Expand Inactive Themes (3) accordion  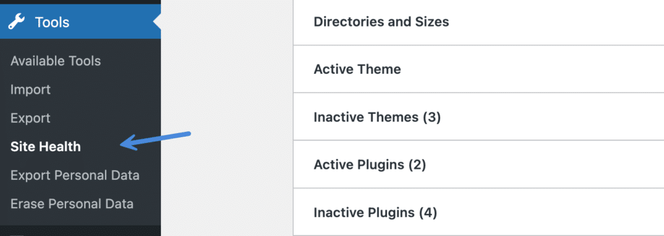[x=479, y=116]
